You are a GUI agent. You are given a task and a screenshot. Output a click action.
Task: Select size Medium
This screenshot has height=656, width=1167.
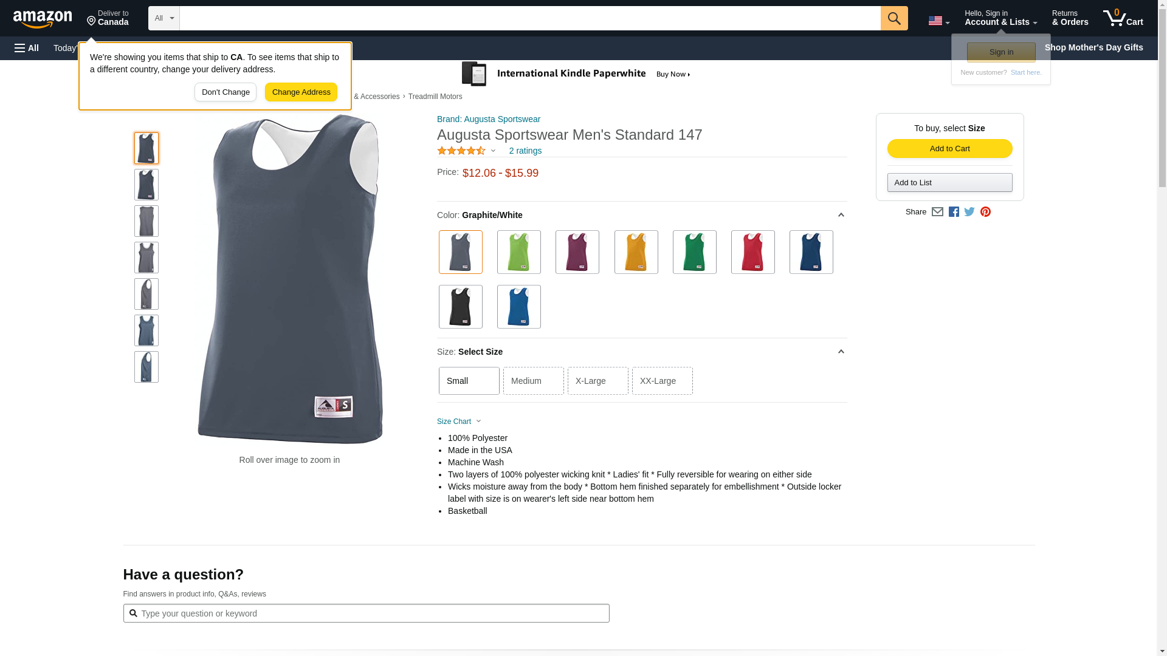coord(534,381)
